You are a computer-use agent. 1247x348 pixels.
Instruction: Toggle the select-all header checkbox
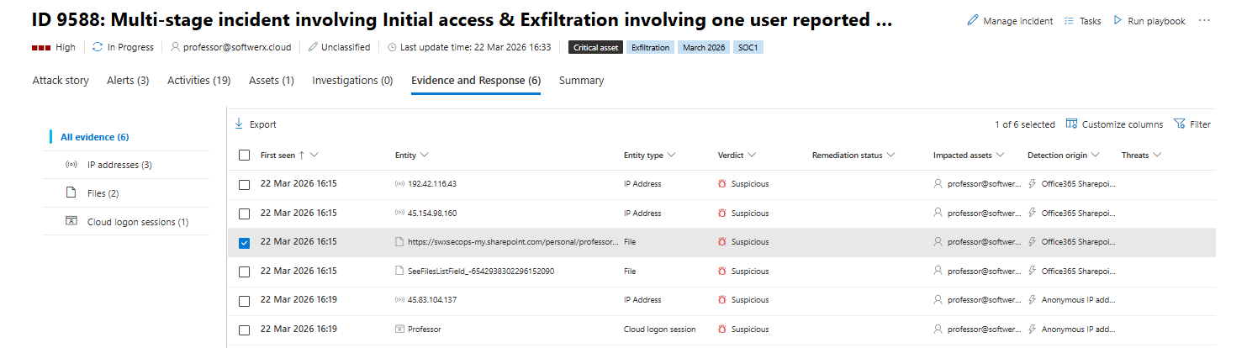[245, 156]
